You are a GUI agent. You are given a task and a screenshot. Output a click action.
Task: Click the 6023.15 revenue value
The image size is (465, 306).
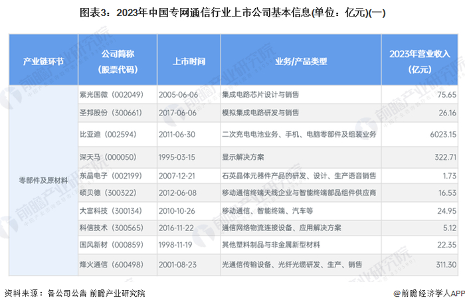443,135
